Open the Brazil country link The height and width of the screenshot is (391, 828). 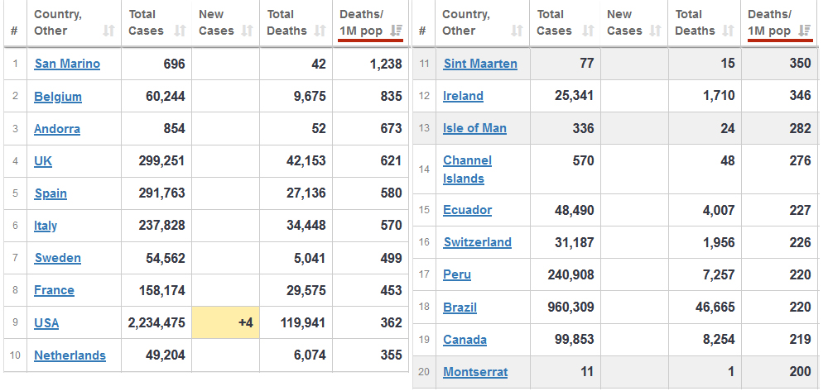460,308
